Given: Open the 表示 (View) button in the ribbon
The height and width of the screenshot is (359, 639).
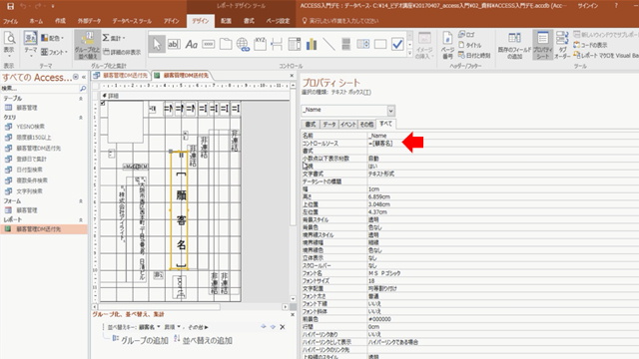Looking at the screenshot, I should coord(9,44).
